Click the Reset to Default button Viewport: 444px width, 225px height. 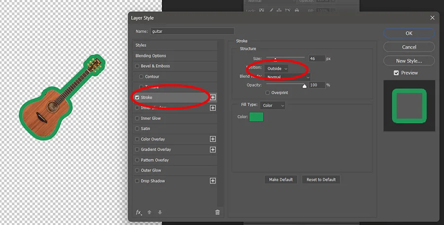click(x=321, y=180)
